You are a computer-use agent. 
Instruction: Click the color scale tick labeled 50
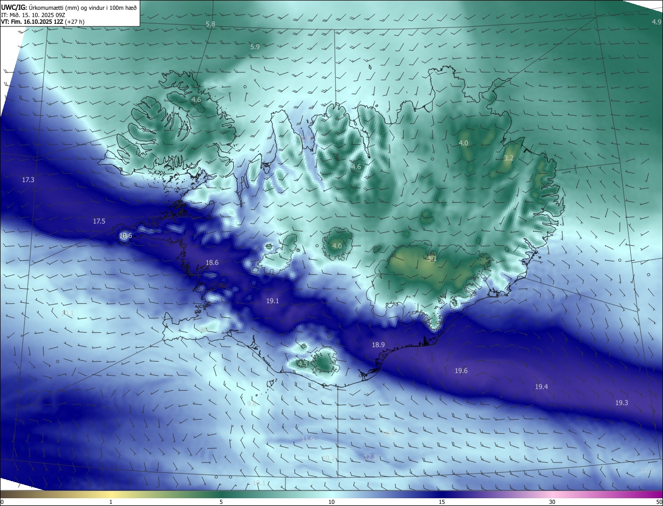tap(658, 502)
